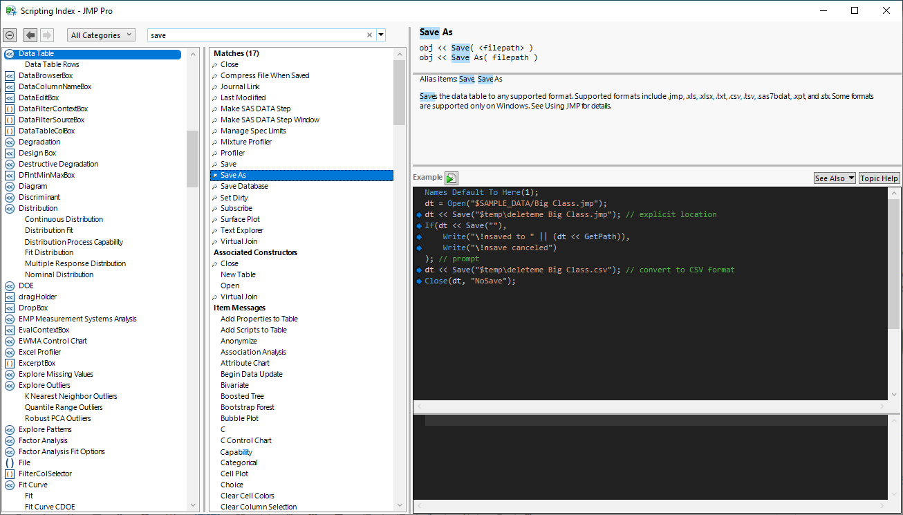This screenshot has height=515, width=903.
Task: Select Save Database in matches list
Action: coord(244,186)
